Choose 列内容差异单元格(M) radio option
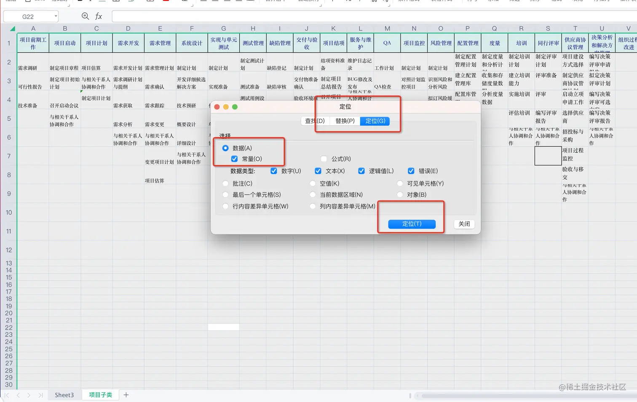 [x=313, y=207]
